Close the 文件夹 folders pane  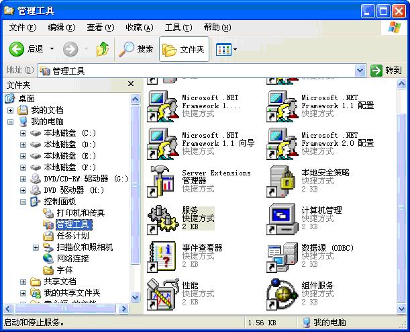coord(131,84)
